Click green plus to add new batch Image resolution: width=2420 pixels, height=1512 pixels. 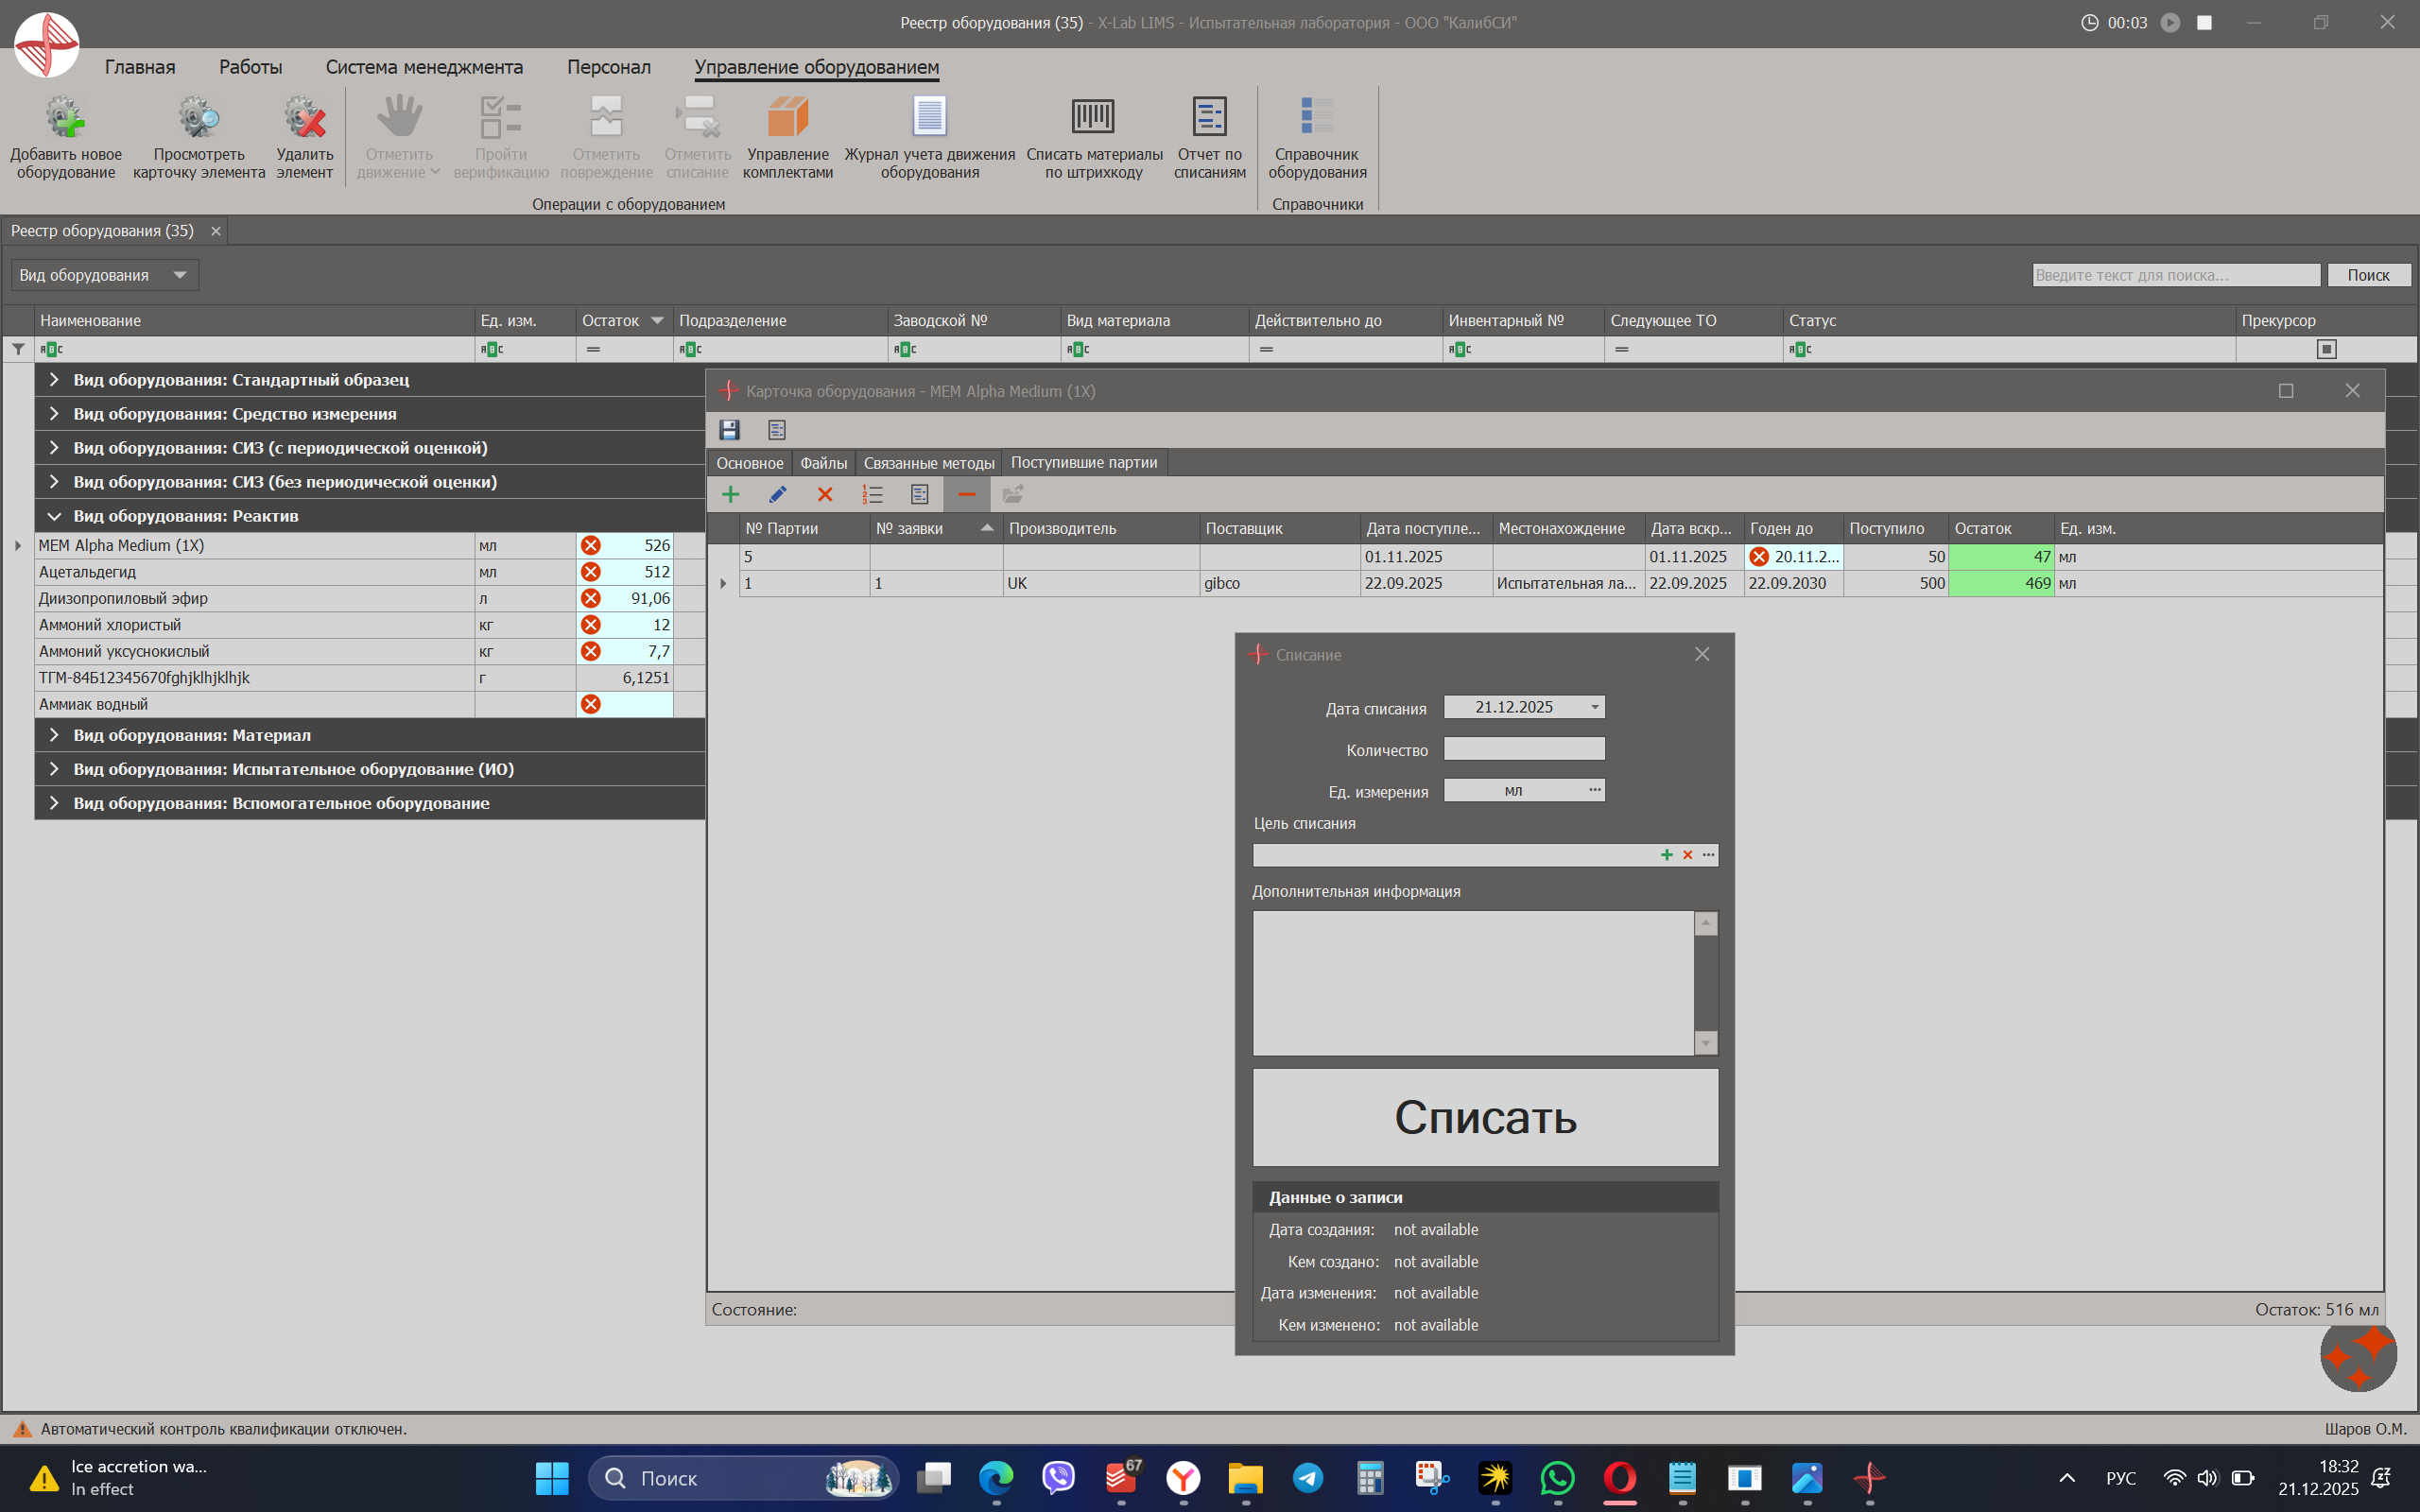[x=731, y=494]
